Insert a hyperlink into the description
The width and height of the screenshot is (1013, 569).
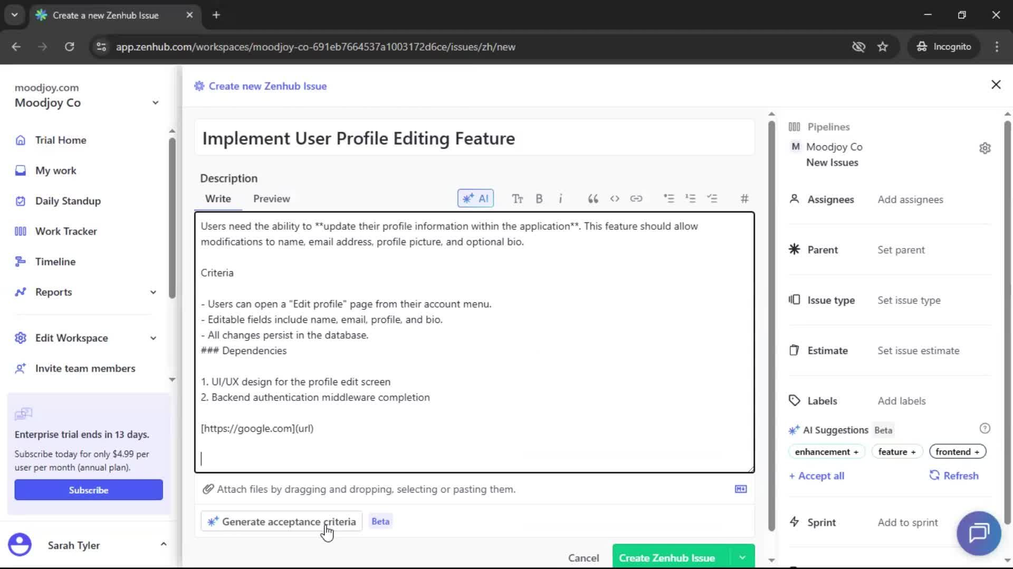636,199
